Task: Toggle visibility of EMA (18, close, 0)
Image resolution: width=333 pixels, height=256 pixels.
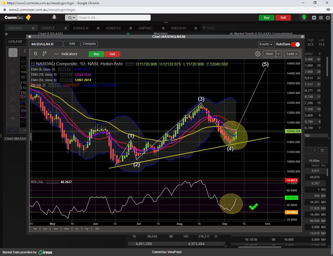Action: (x=61, y=75)
